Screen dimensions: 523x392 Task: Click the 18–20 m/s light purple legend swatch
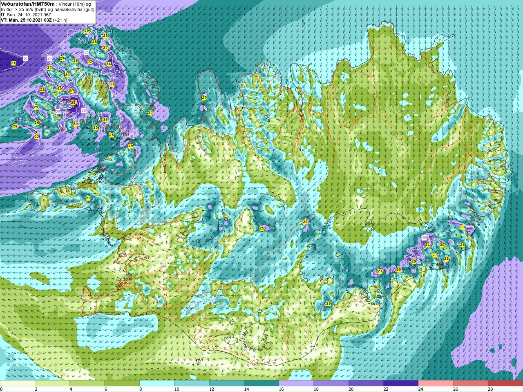point(331,384)
